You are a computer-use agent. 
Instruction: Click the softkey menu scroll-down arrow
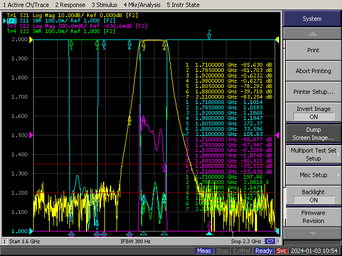point(312,233)
